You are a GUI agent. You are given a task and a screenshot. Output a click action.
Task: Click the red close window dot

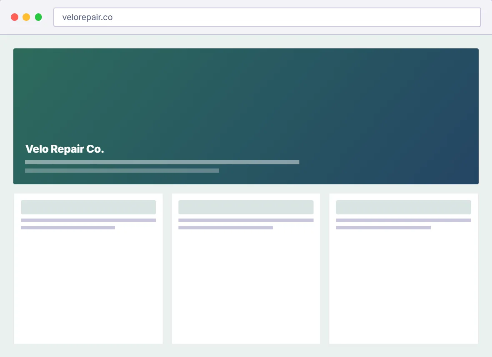(x=15, y=17)
